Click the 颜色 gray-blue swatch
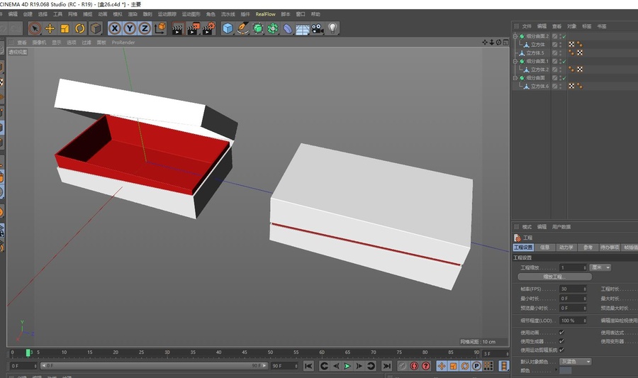 point(565,371)
